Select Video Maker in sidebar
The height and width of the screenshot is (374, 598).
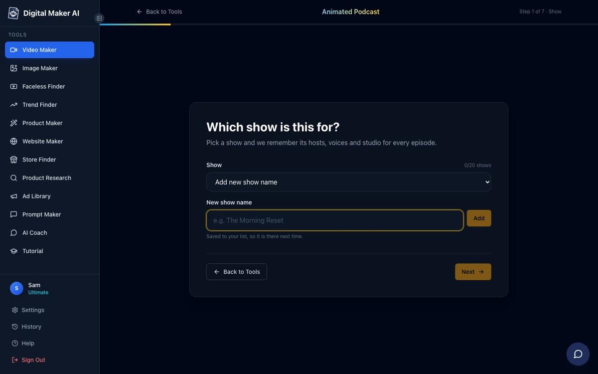click(x=49, y=50)
